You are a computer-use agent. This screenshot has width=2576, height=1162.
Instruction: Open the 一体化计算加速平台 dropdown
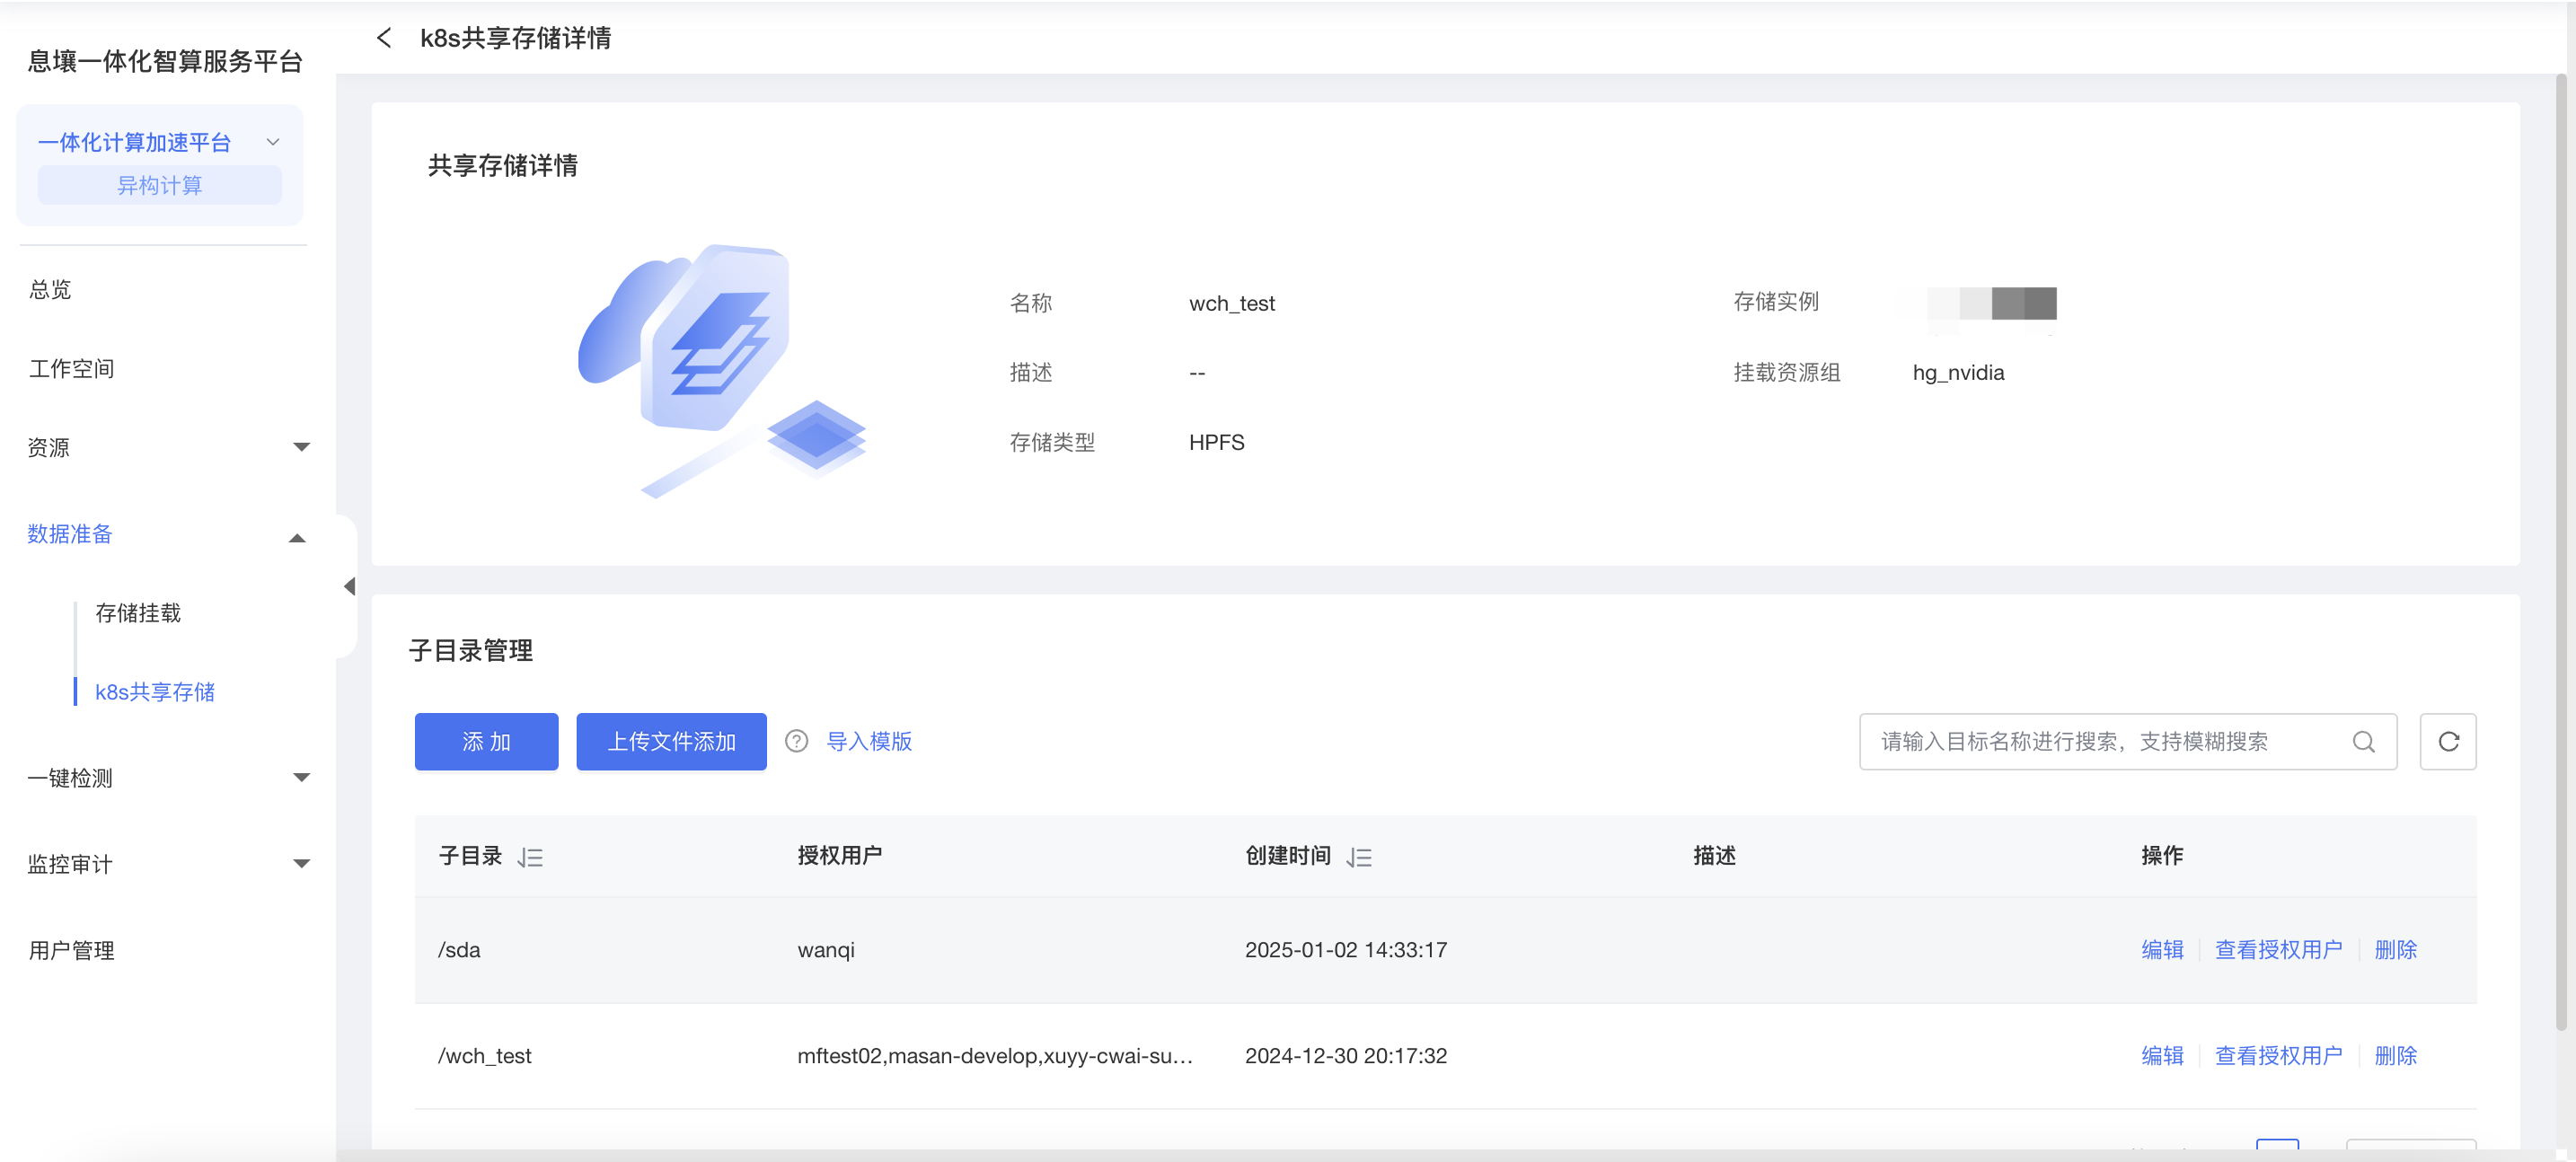point(272,142)
